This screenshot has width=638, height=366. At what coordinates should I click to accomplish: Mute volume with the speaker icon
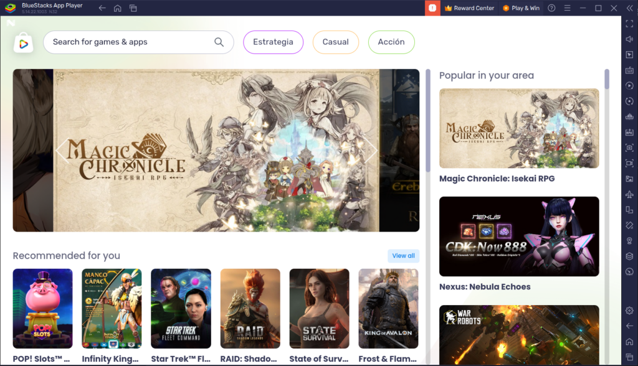(x=629, y=39)
